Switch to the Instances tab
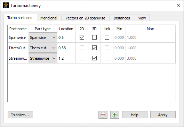Viewport: 184px width, 127px height. pyautogui.click(x=122, y=18)
